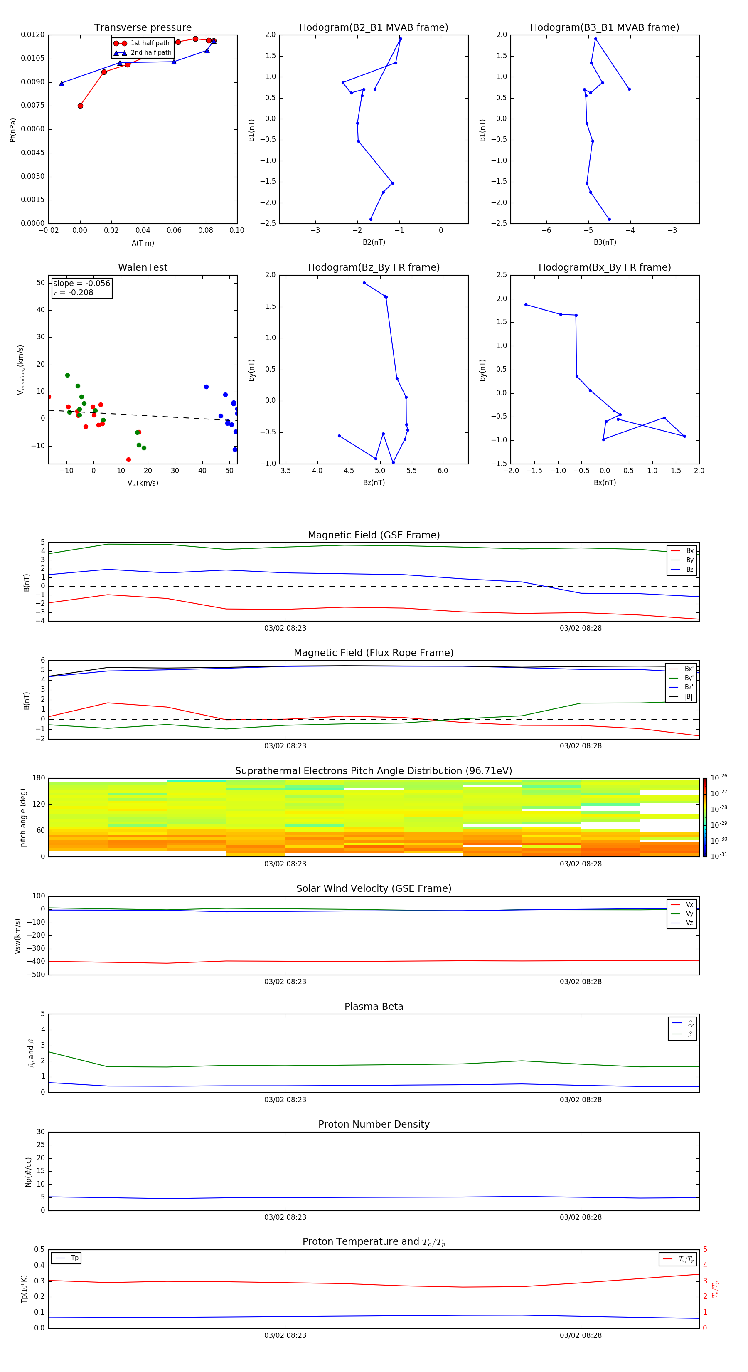
Task: Click the "Hodogram(Bx_By FR frame)" title
Action: point(605,267)
